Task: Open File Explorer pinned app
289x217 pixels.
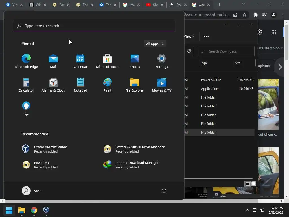Action: [135, 85]
